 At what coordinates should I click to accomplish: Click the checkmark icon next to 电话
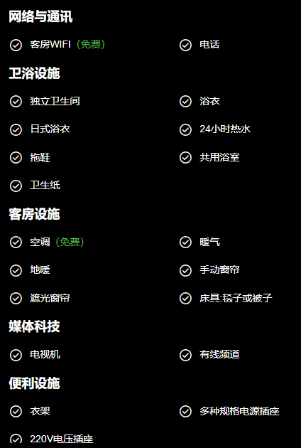pos(185,45)
